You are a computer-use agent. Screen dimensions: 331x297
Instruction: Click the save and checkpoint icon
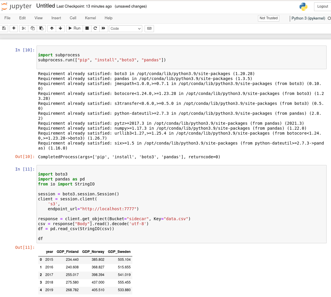(x=4, y=28)
